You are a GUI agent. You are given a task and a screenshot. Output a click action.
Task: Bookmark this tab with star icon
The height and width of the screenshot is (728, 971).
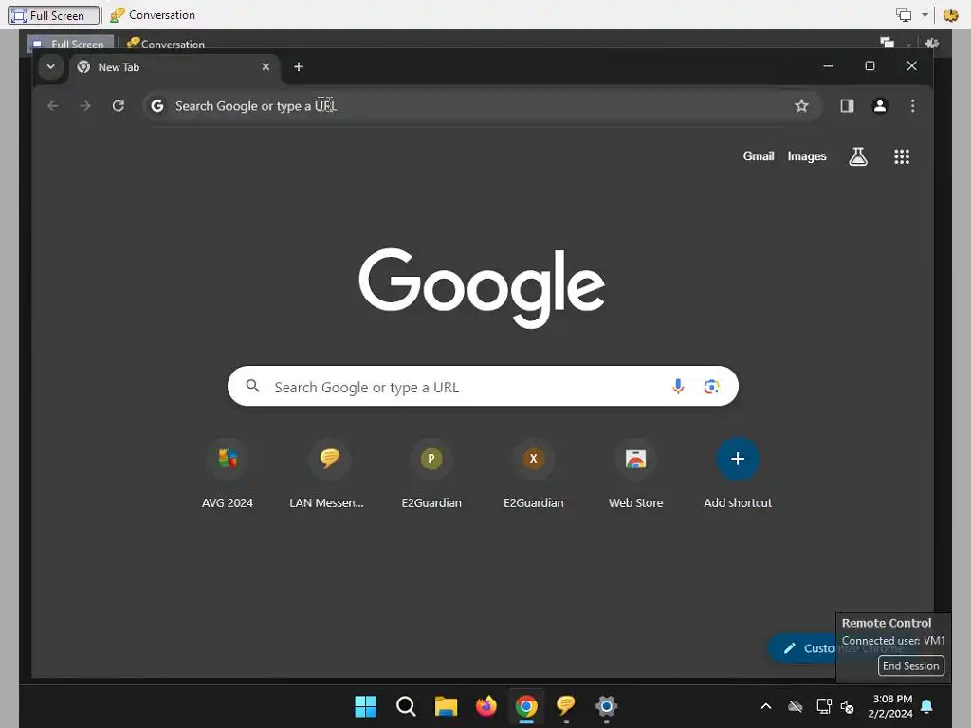(801, 106)
